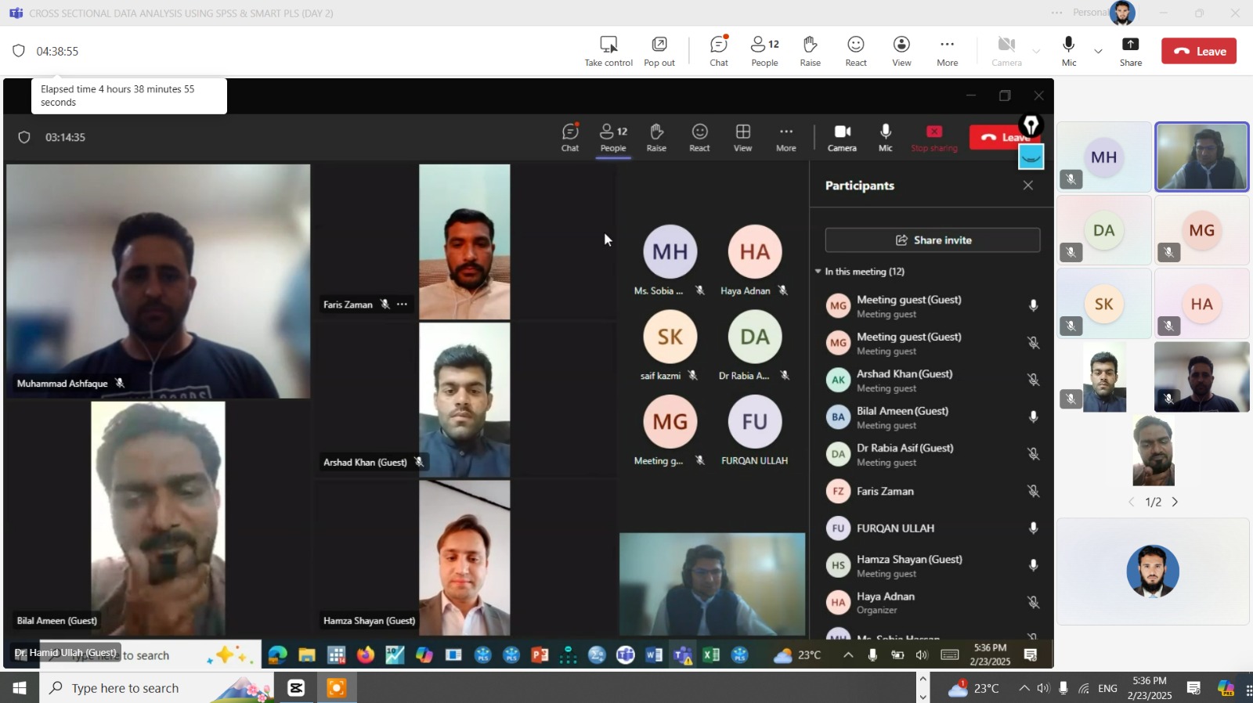Select Faris Zaman in the participants list

tap(885, 492)
